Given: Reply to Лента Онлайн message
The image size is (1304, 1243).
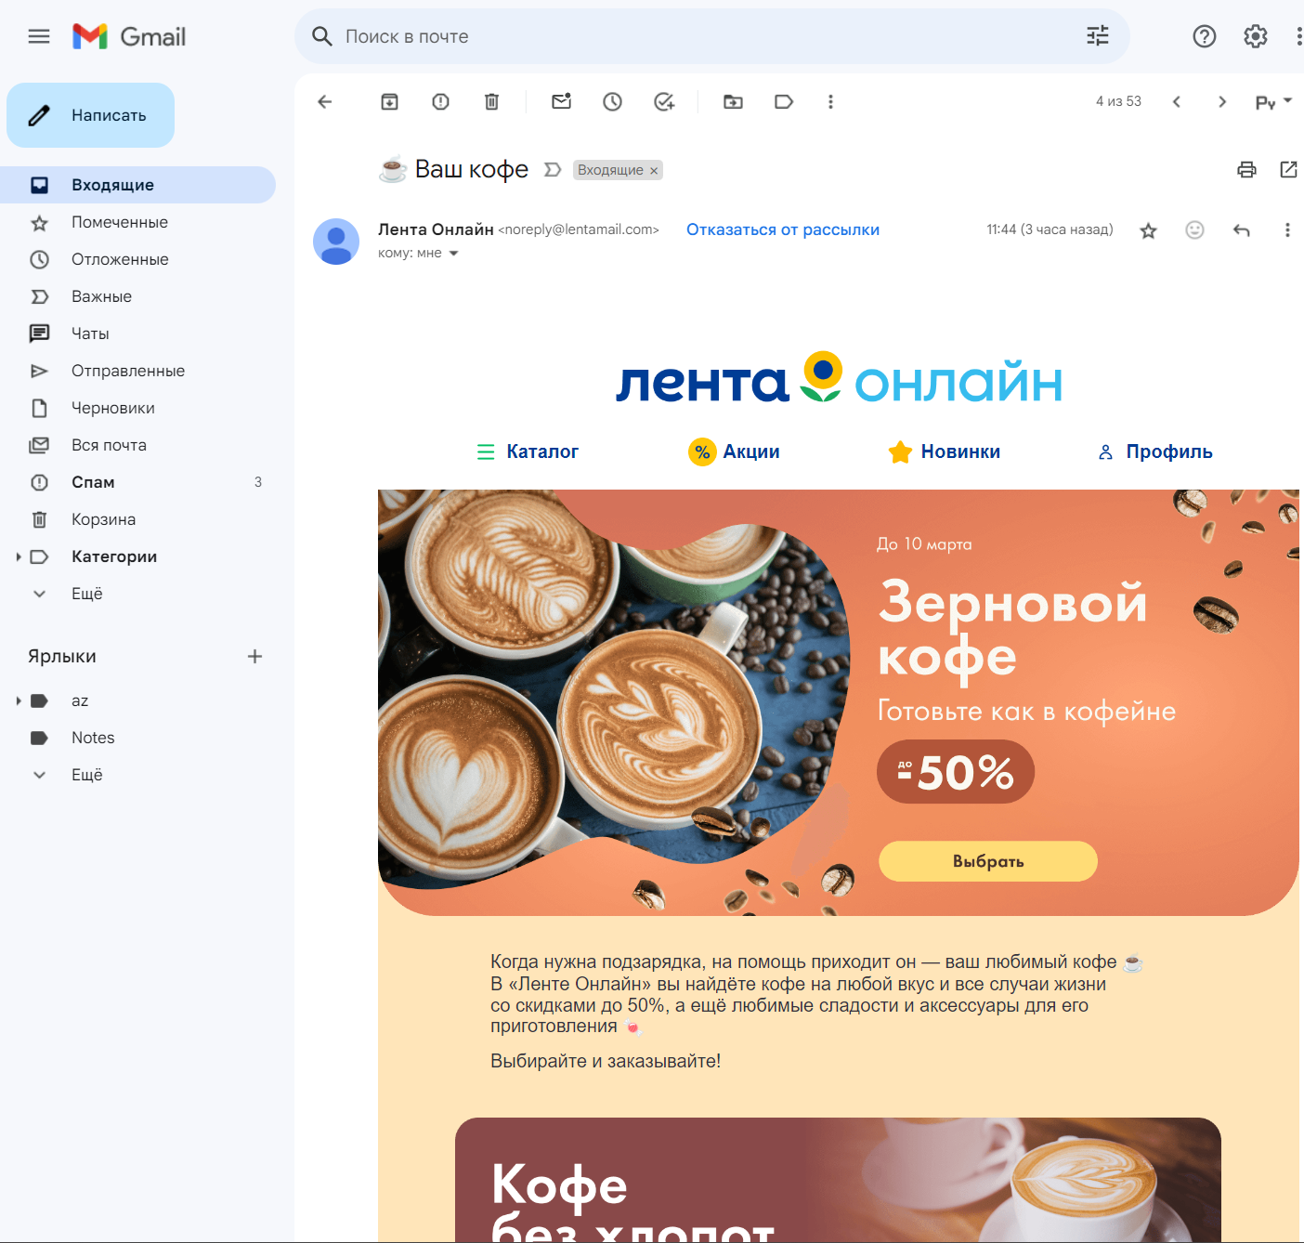Looking at the screenshot, I should tap(1242, 229).
